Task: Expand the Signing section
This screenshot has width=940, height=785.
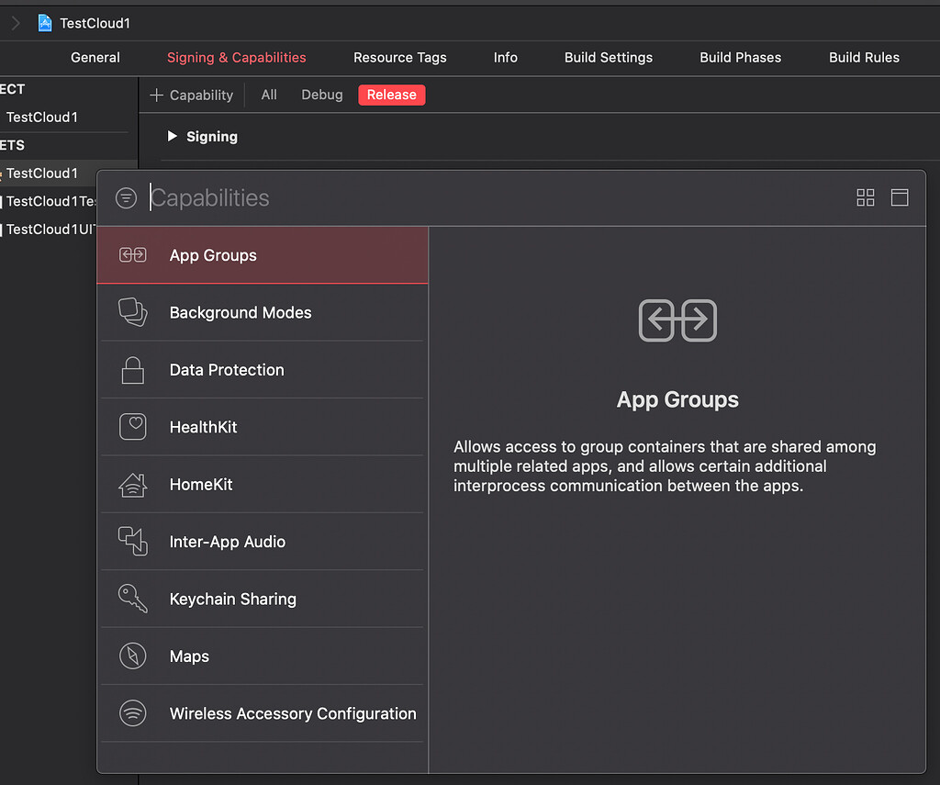Action: pyautogui.click(x=173, y=136)
